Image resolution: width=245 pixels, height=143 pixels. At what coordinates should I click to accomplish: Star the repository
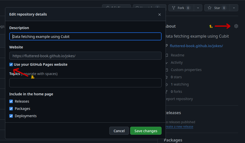pos(217,8)
